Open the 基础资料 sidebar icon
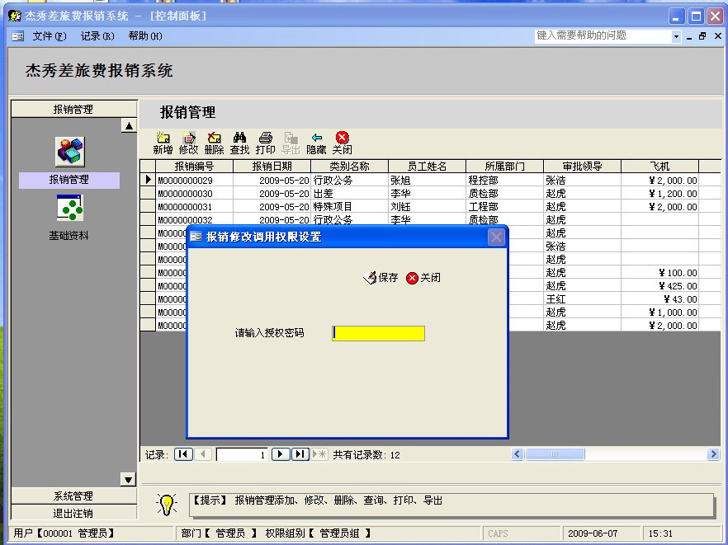Screen dimensions: 728x545 pos(69,208)
